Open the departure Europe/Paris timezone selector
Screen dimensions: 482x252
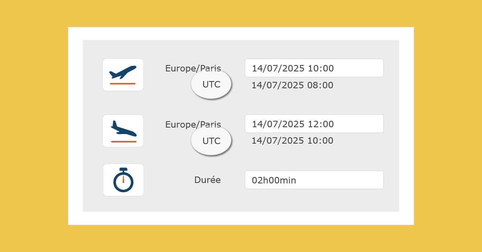click(193, 68)
